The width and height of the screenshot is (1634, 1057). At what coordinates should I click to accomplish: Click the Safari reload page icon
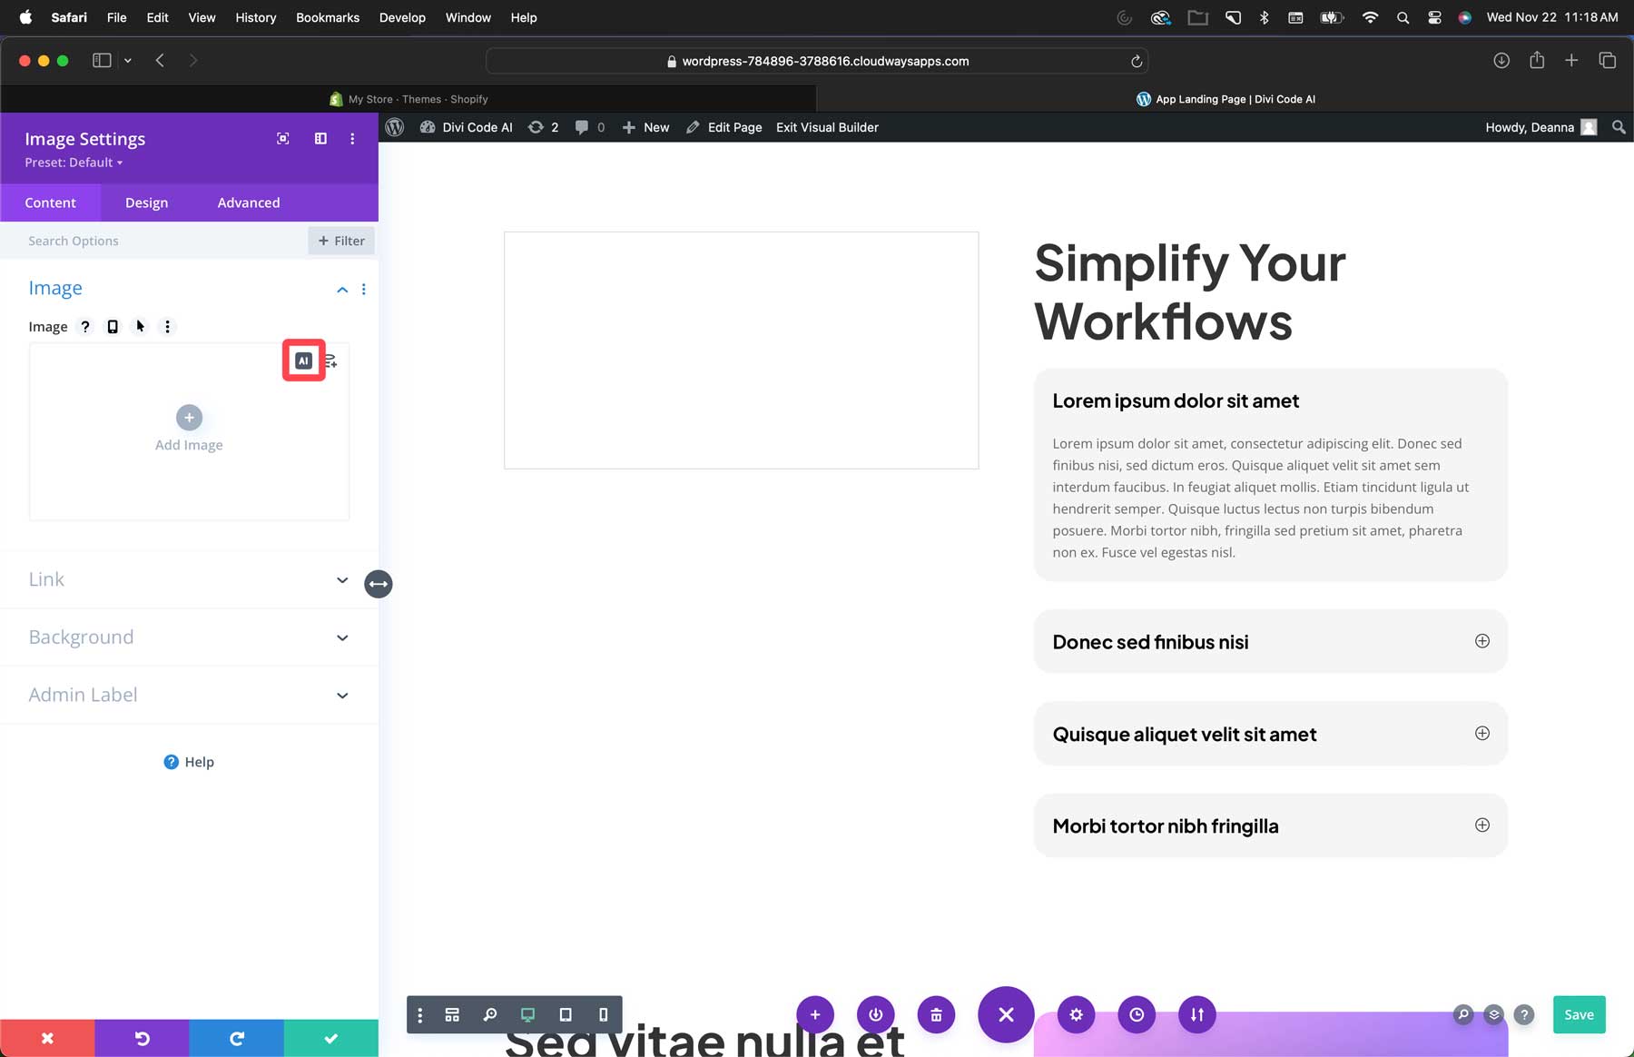(1136, 61)
